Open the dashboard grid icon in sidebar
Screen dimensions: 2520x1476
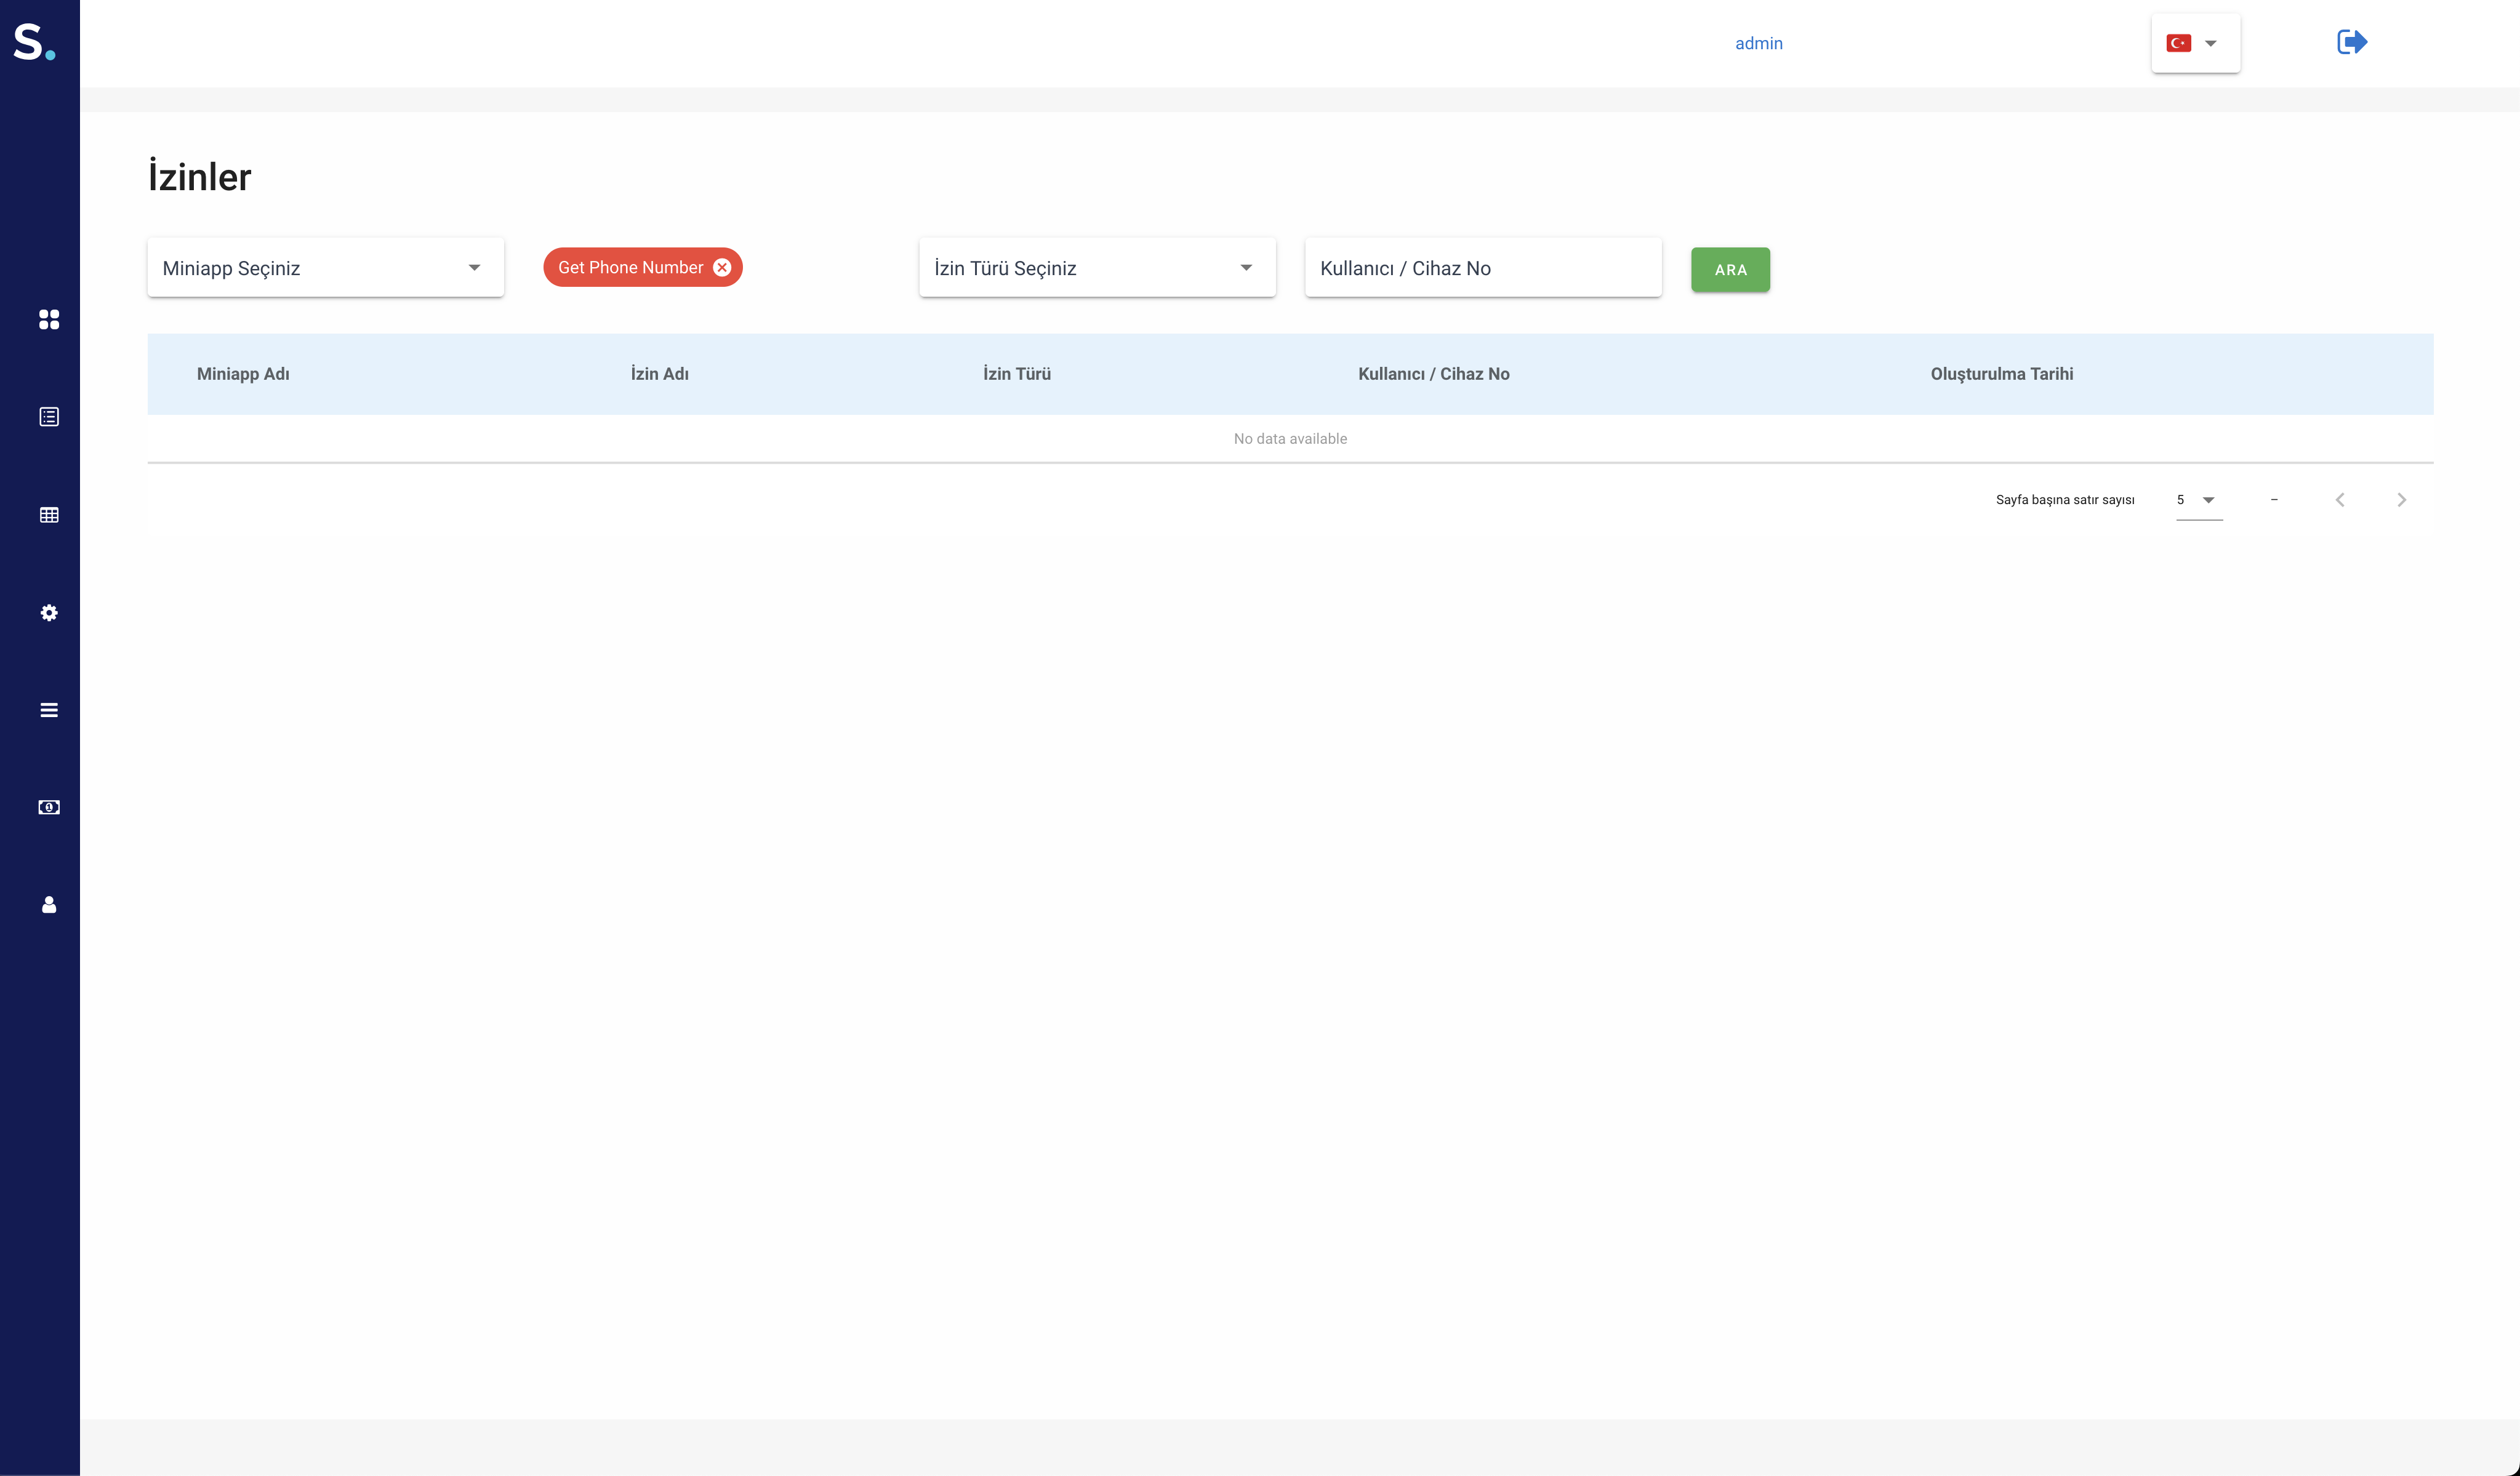49,319
